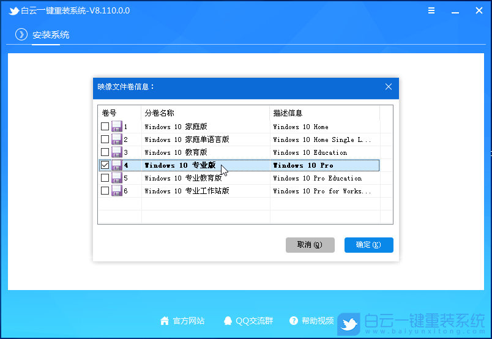Check the Windows 10 家庭版 checkbox
The image size is (492, 339).
click(x=105, y=126)
